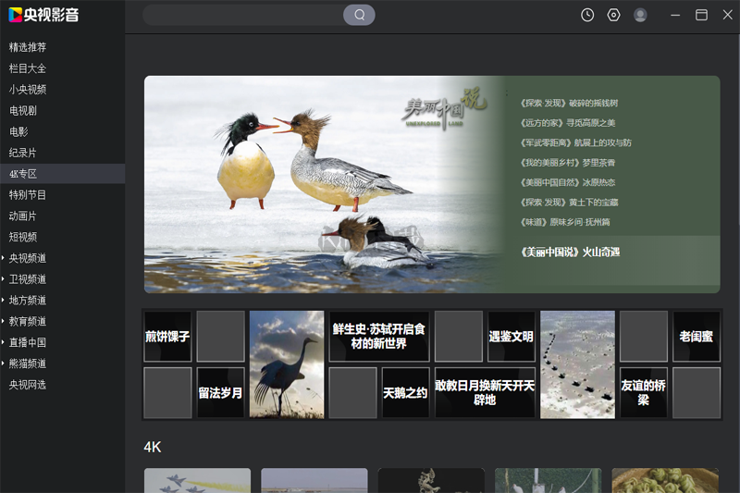Expand the 央视频道 tree arrow

(x=4, y=258)
